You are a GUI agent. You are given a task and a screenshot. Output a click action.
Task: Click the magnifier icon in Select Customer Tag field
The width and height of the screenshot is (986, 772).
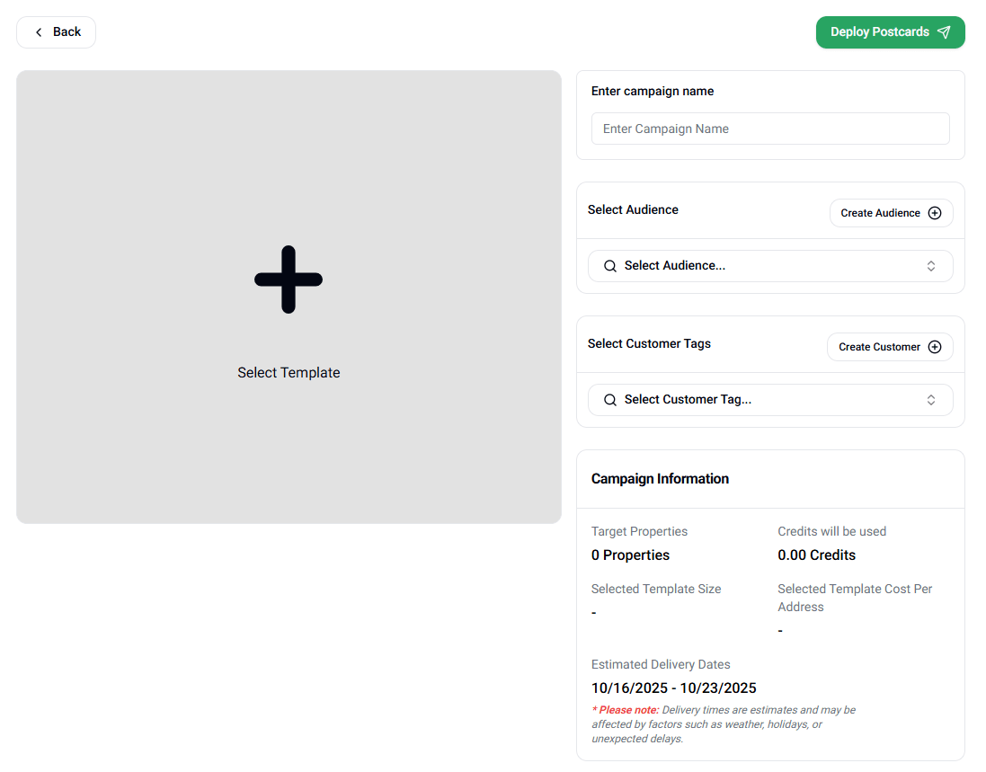(610, 400)
